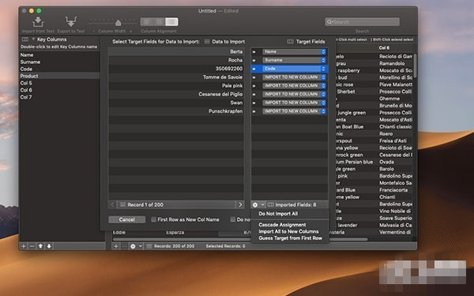The image size is (474, 296).
Task: Open the Name target field dropdown
Action: coord(294,51)
